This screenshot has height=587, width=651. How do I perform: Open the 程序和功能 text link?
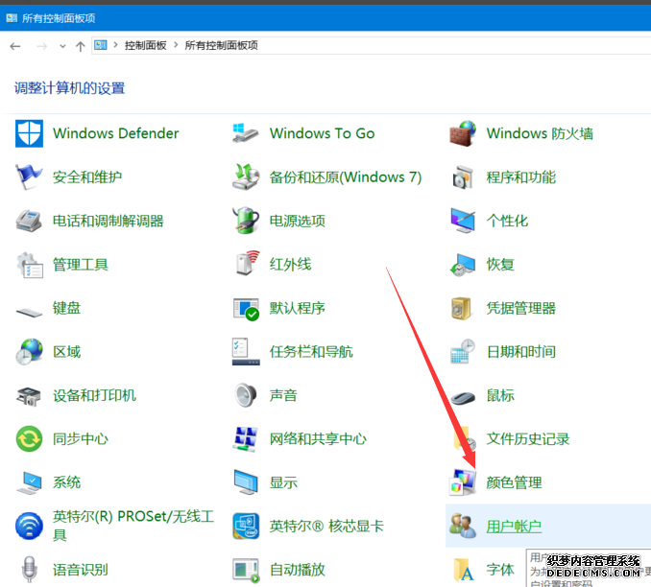pyautogui.click(x=521, y=177)
